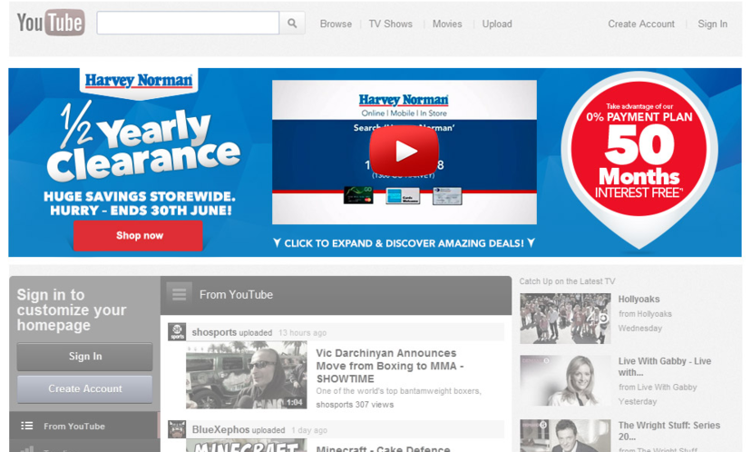Go to TV Shows section
This screenshot has width=751, height=452.
click(390, 25)
